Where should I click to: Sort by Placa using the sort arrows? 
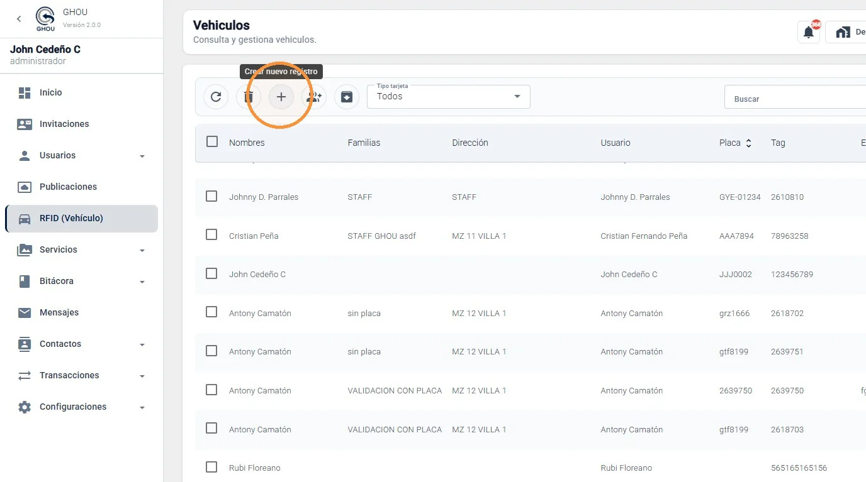point(748,143)
